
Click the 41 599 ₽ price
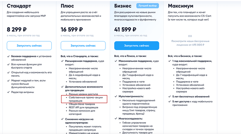point(125,30)
